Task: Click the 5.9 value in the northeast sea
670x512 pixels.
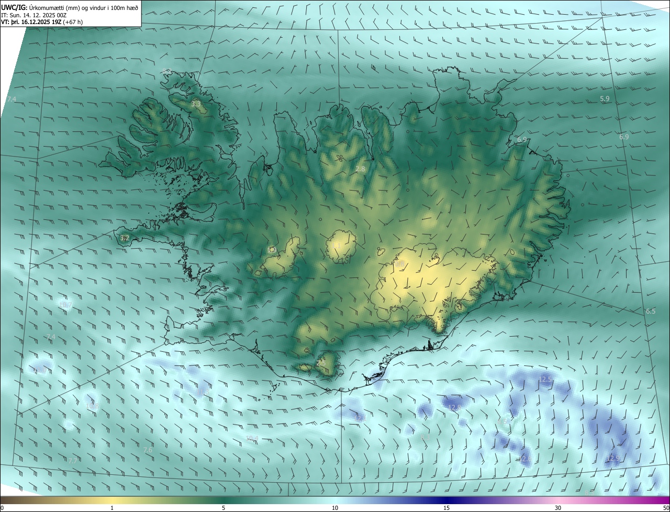Action: click(x=605, y=99)
